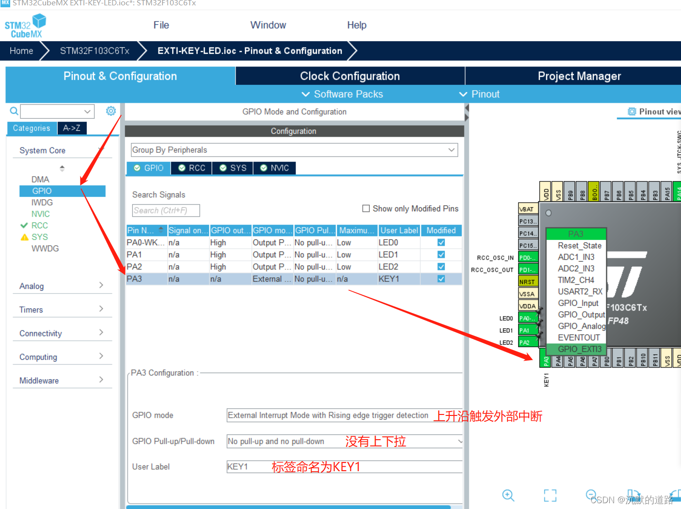Viewport: 681px width, 509px height.
Task: Click the bottom horizontal scrollbar
Action: 288,507
